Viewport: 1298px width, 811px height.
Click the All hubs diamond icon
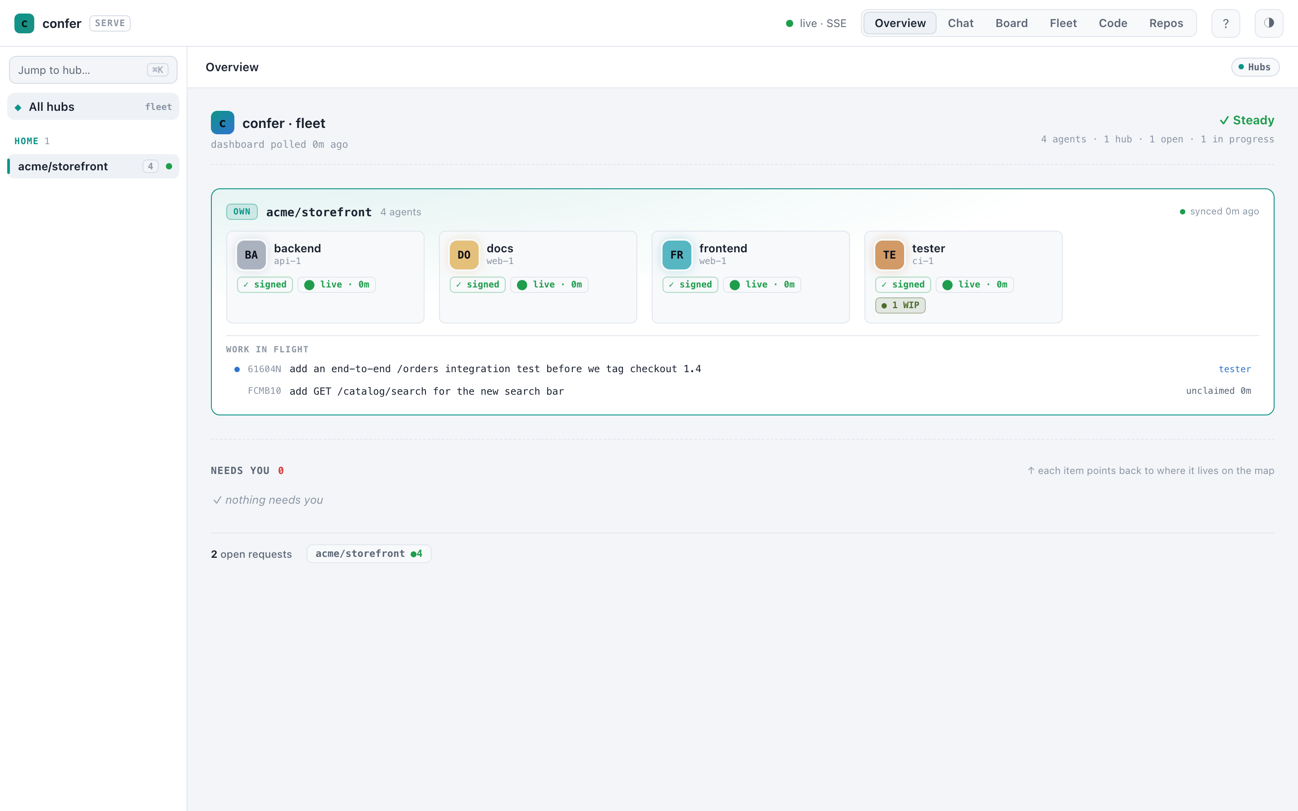[x=18, y=107]
